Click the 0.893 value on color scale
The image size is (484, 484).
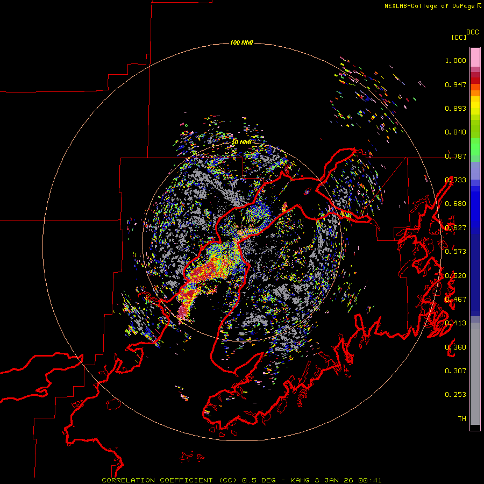pyautogui.click(x=455, y=108)
